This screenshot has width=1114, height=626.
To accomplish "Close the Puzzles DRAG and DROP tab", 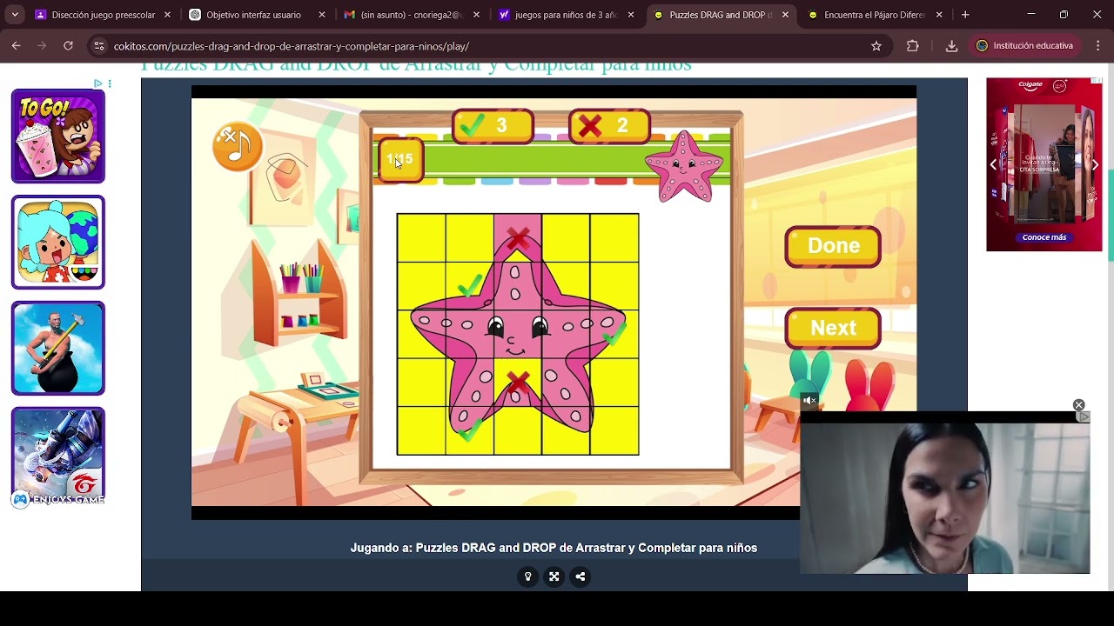I will tap(785, 15).
